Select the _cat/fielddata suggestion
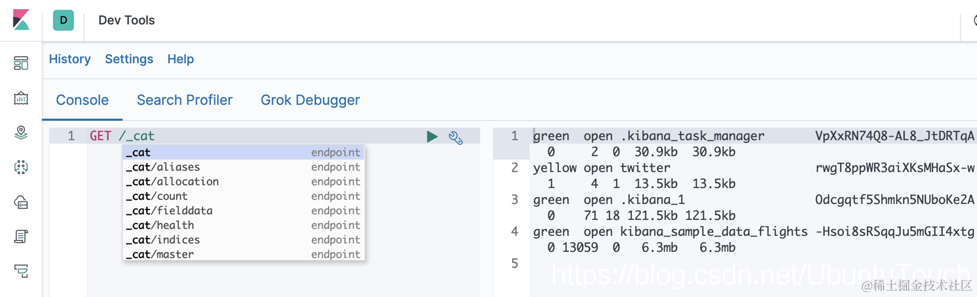Image resolution: width=977 pixels, height=297 pixels. pos(244,210)
